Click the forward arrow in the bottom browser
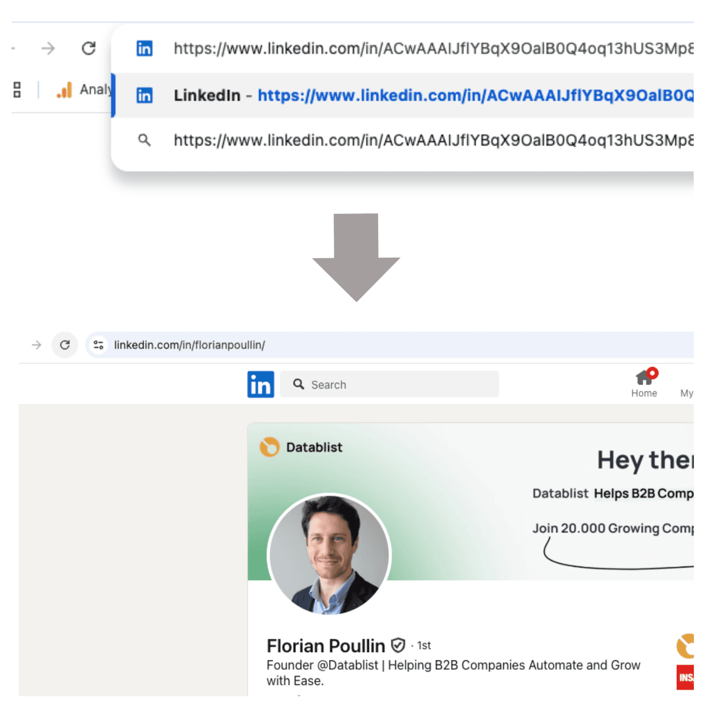 37,345
